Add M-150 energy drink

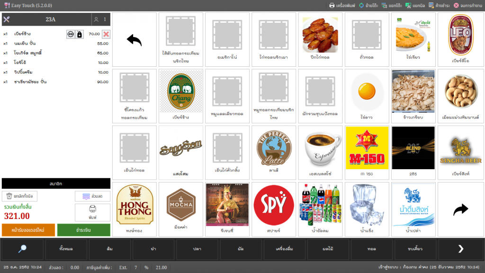pyautogui.click(x=367, y=153)
